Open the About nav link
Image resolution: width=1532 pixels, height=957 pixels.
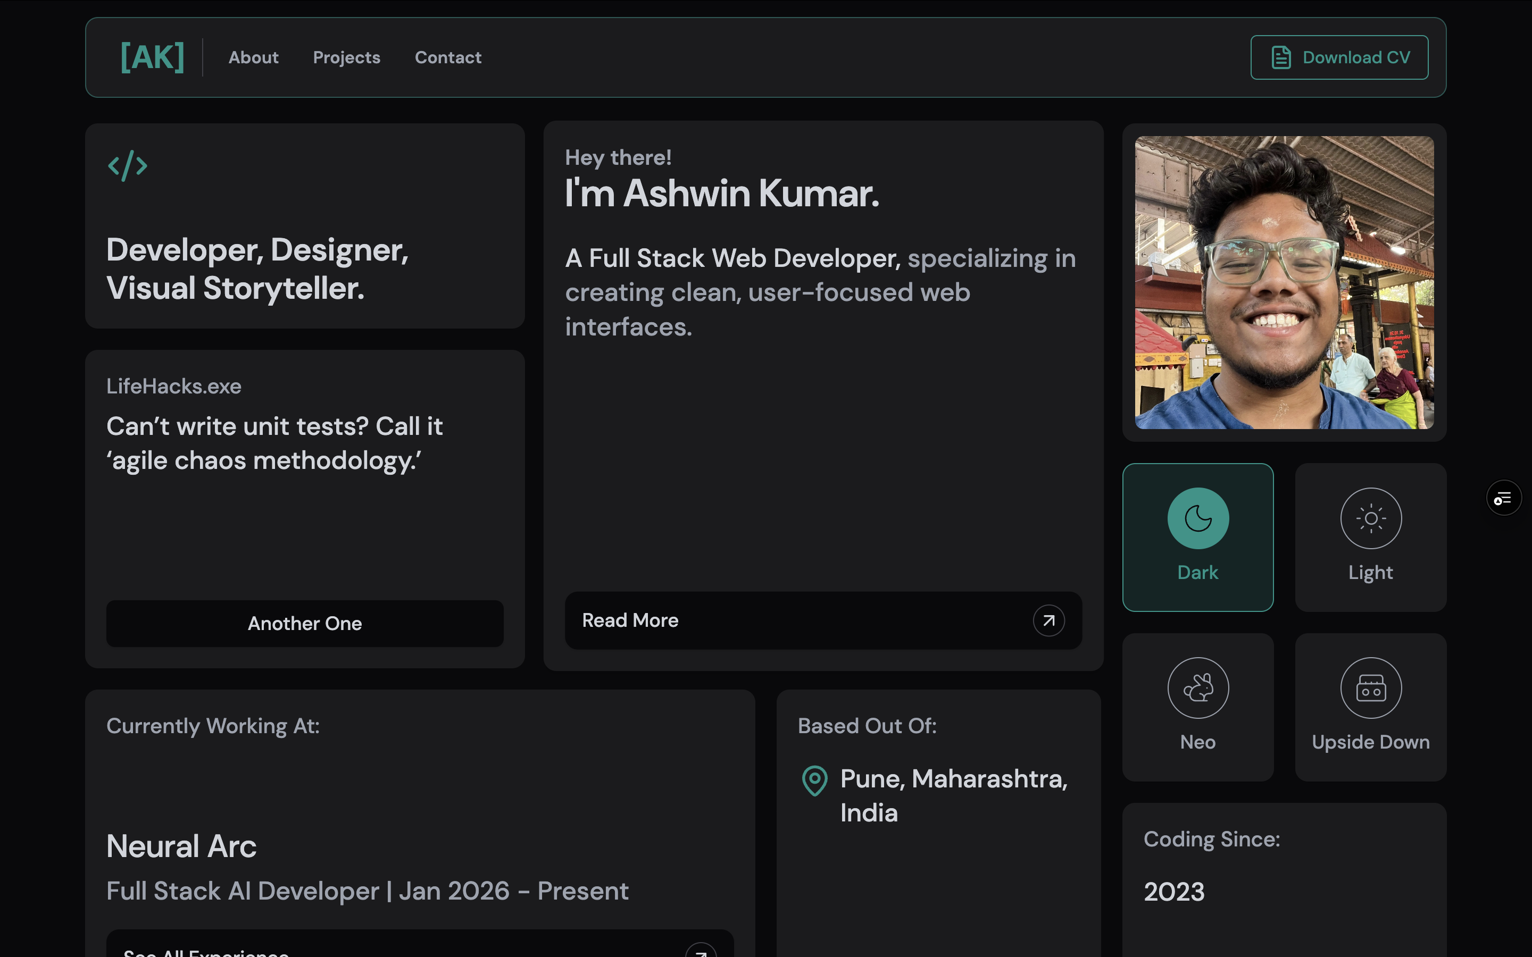[x=253, y=57]
